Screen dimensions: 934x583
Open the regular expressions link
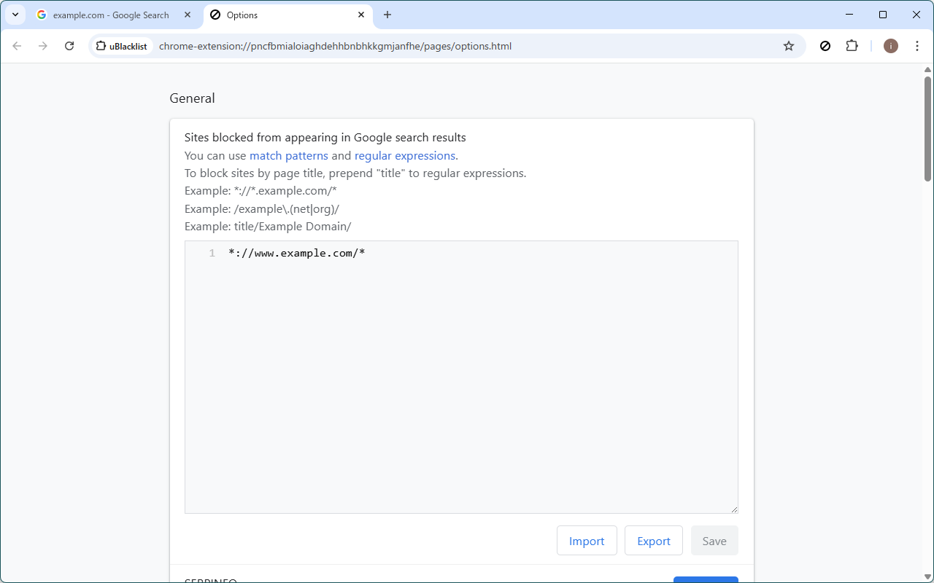pyautogui.click(x=405, y=155)
